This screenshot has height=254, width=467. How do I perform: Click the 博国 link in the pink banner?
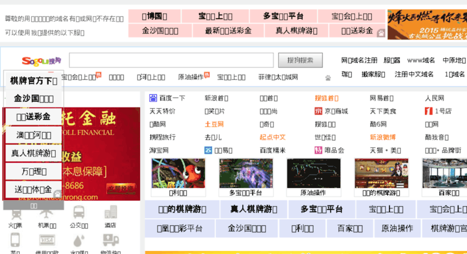point(154,16)
